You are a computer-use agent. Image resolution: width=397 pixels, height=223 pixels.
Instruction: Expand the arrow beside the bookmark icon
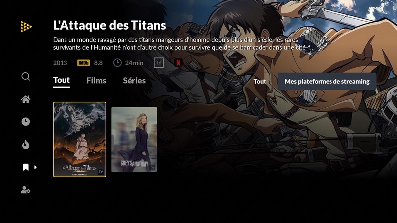coord(36,167)
